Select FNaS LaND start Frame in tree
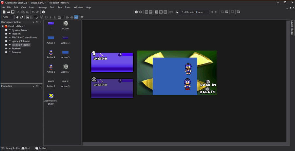The height and width of the screenshot is (151, 295). tap(25, 38)
